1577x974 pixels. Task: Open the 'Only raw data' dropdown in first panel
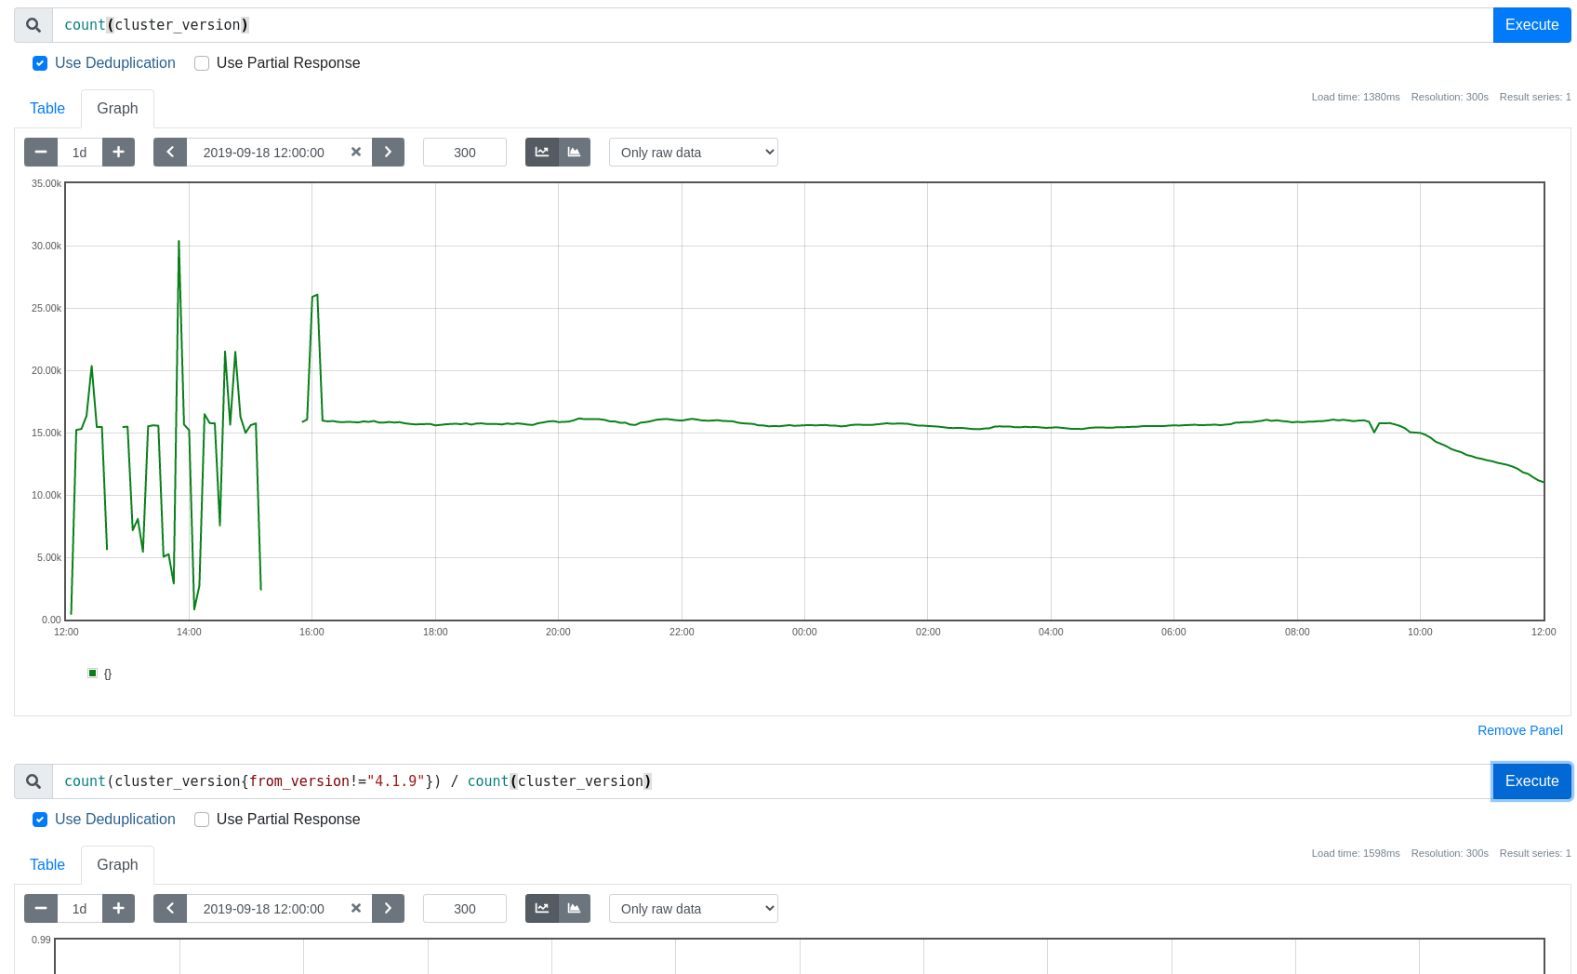693,153
